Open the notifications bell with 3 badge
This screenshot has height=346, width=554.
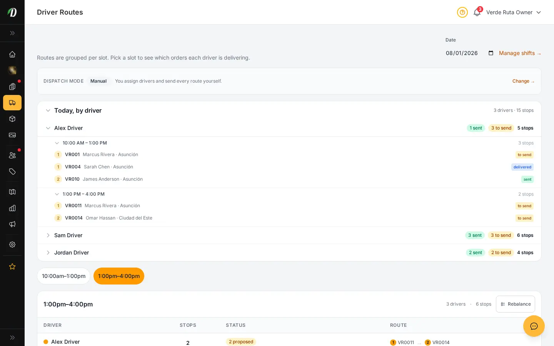pos(477,12)
